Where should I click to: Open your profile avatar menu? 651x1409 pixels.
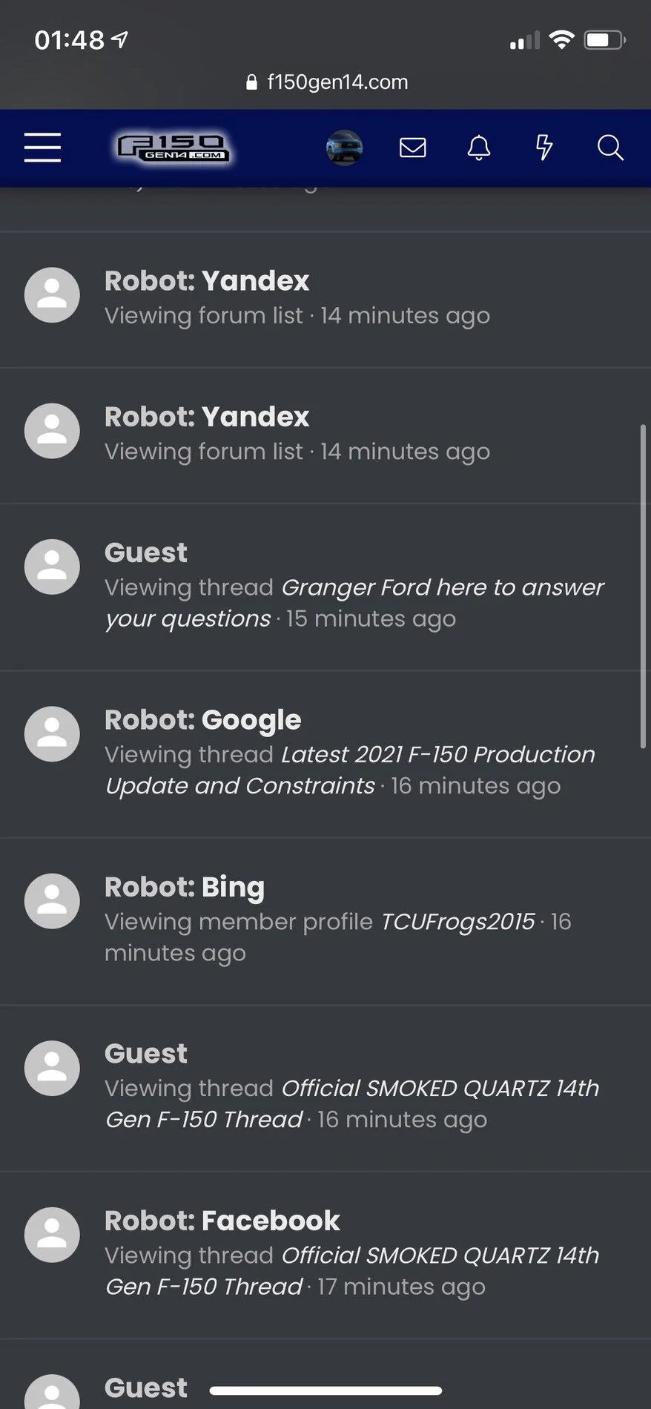(344, 148)
